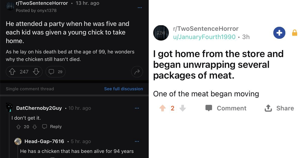Join subreddit with blue plus button
This screenshot has height=158, width=302.
[x=279, y=33]
